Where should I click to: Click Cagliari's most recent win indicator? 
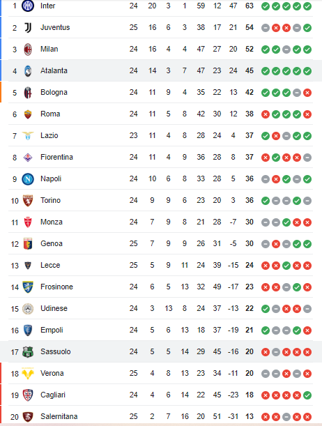point(307,395)
